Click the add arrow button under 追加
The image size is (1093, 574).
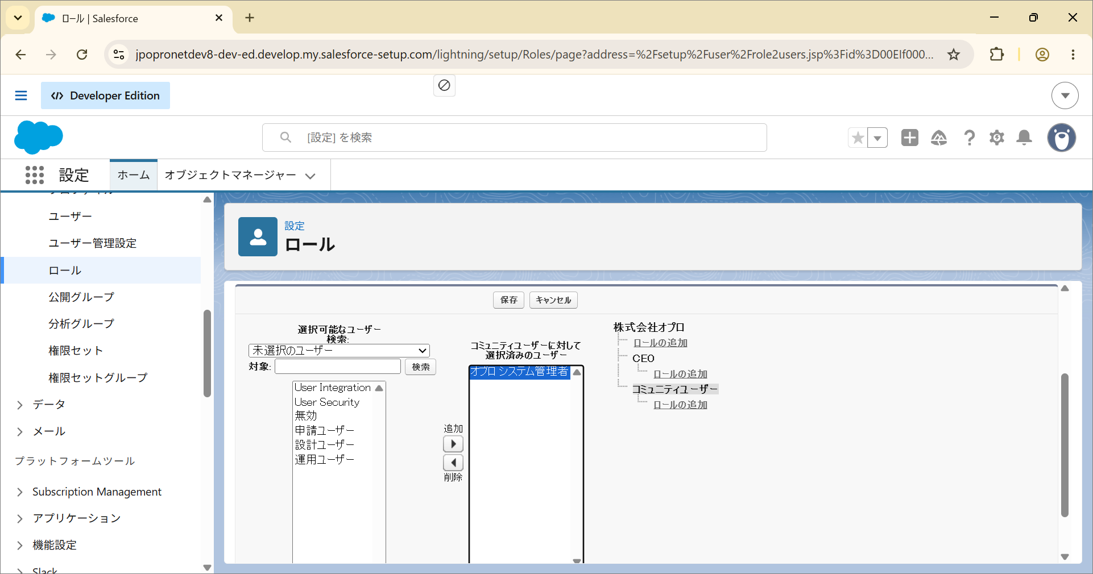[x=453, y=444]
